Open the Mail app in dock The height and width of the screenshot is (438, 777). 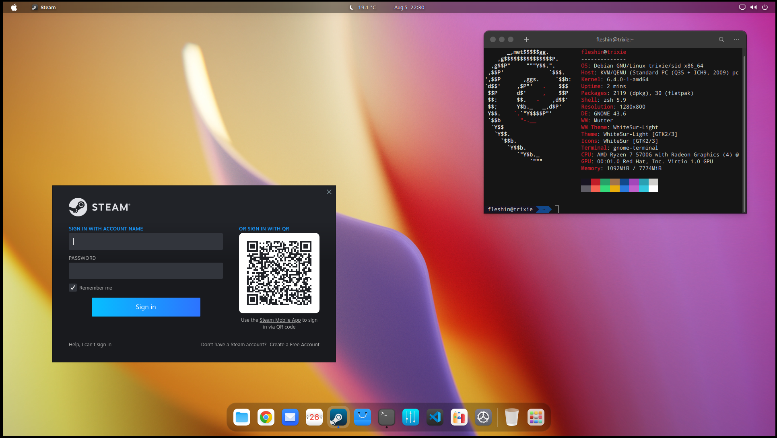pos(290,417)
